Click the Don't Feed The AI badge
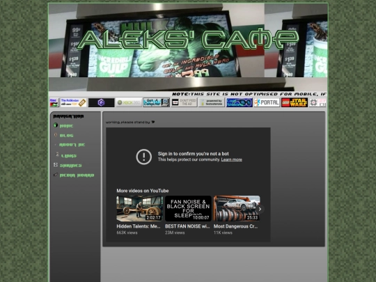The image size is (376, 282). pyautogui.click(x=184, y=102)
